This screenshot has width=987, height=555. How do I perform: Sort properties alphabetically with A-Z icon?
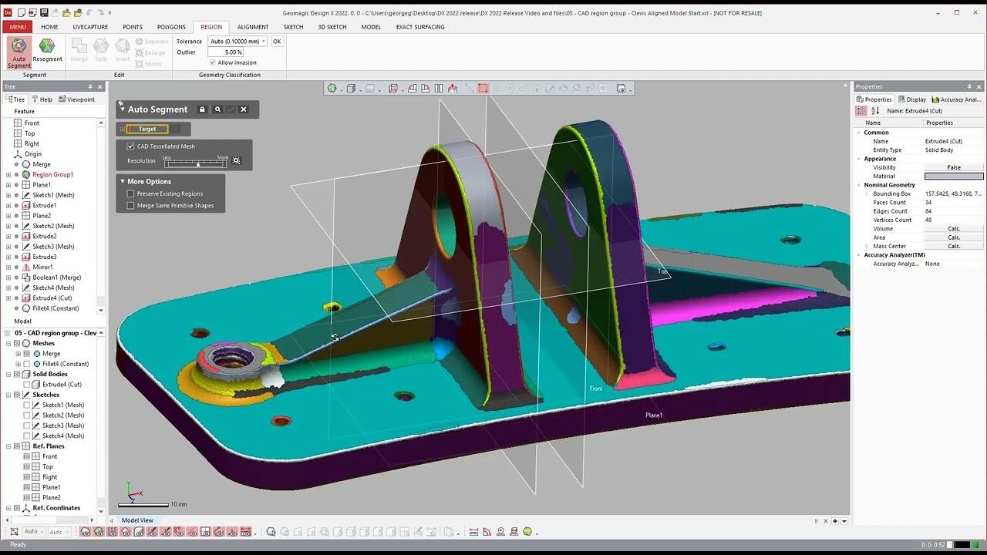tap(875, 111)
